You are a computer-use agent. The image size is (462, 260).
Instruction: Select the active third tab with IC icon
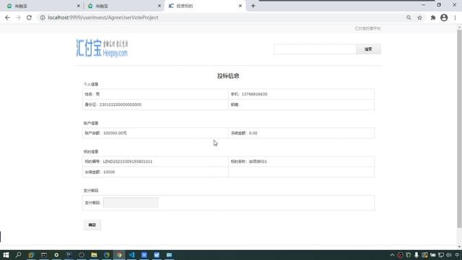205,6
